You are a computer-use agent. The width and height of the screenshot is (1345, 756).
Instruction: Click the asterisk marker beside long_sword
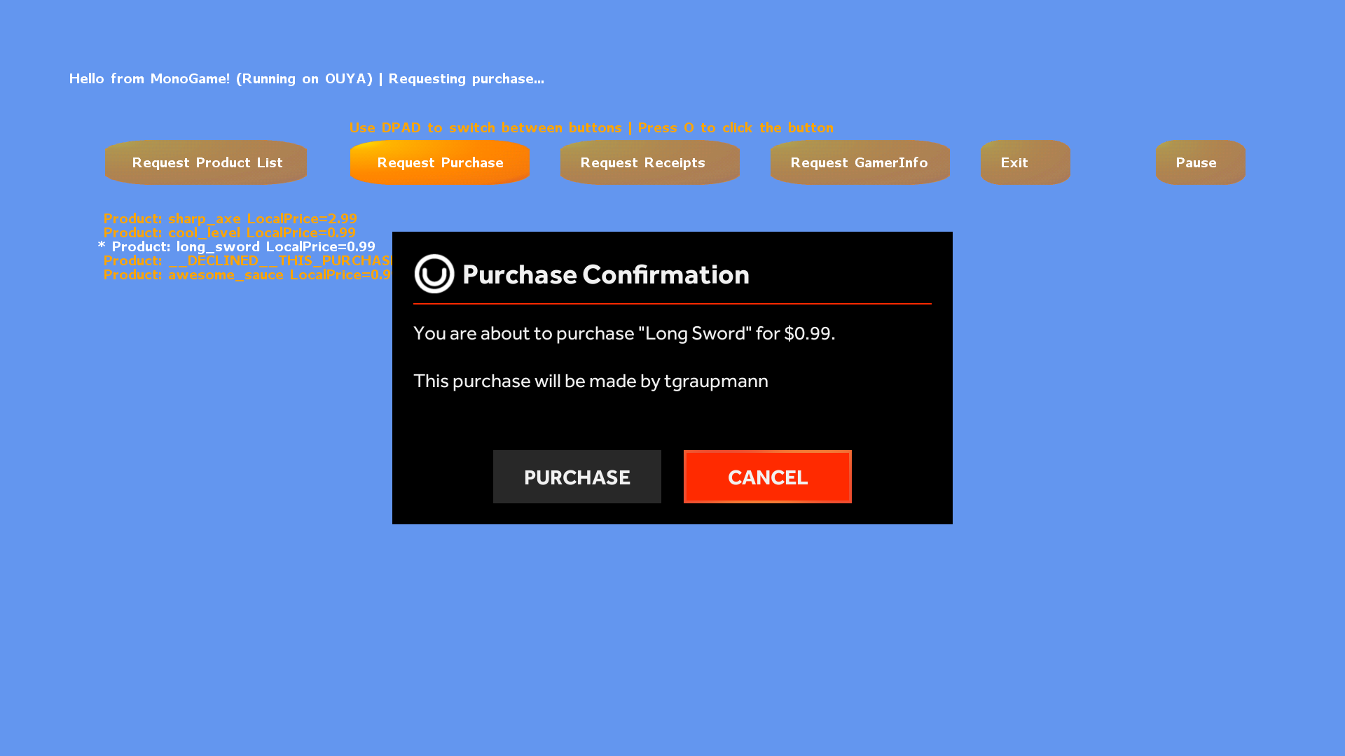pos(102,246)
